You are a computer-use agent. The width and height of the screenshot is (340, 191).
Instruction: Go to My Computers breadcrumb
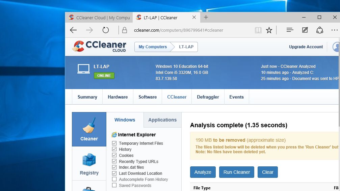click(153, 47)
